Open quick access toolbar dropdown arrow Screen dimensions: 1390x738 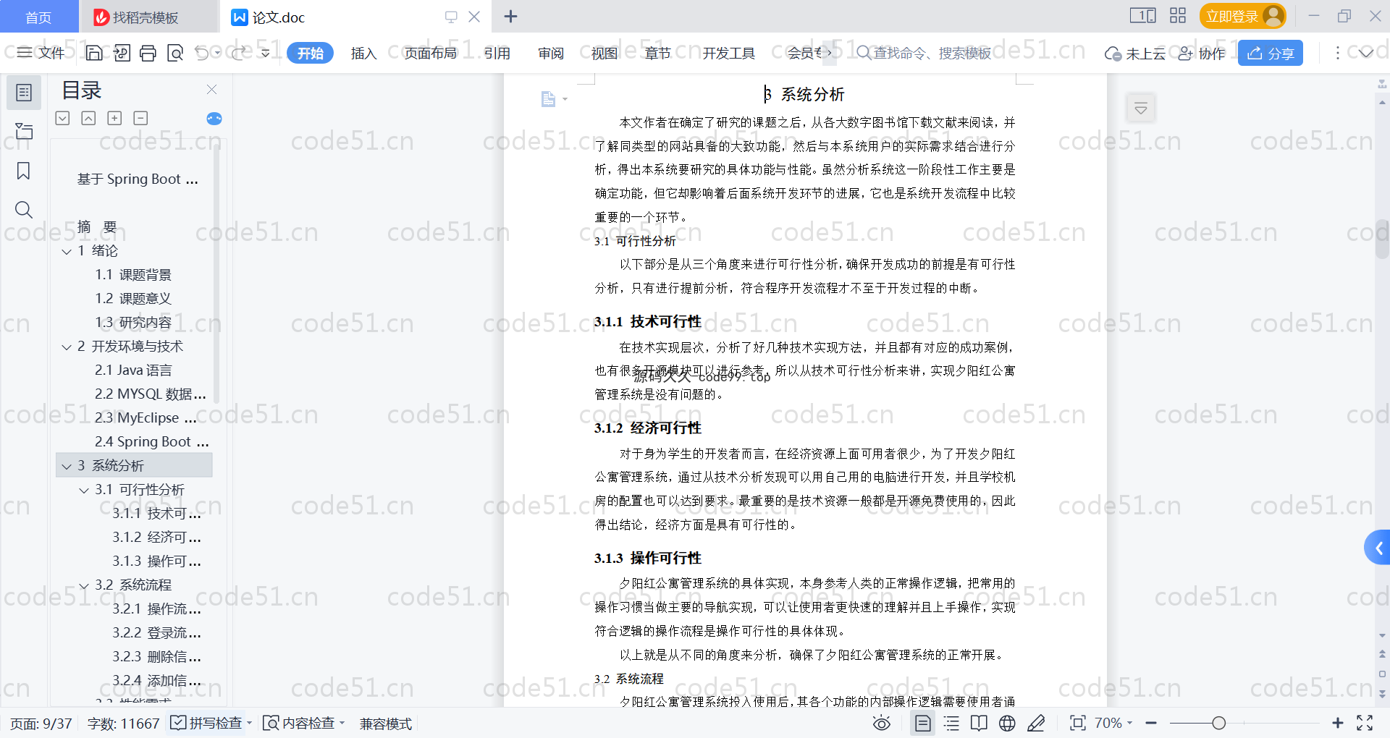[x=266, y=53]
